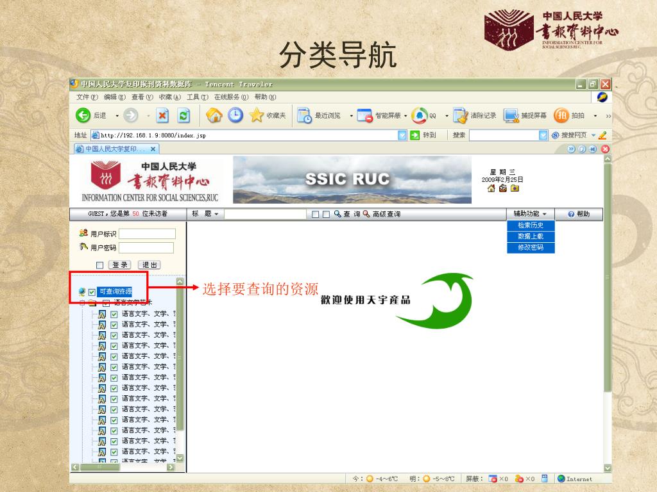The image size is (657, 492).
Task: Select 修改密码 from the 辅助功能 menu
Action: [531, 248]
